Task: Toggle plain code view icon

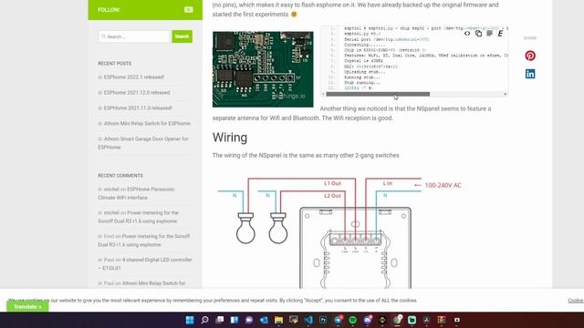Action: point(467,34)
